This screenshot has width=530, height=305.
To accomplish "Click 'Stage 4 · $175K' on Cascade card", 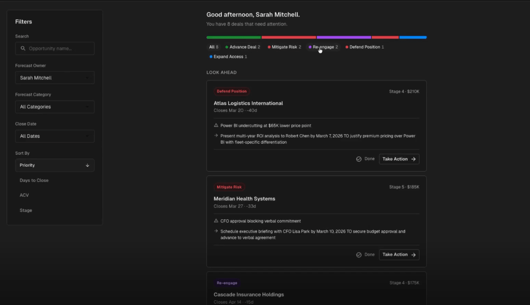I will coord(404,283).
